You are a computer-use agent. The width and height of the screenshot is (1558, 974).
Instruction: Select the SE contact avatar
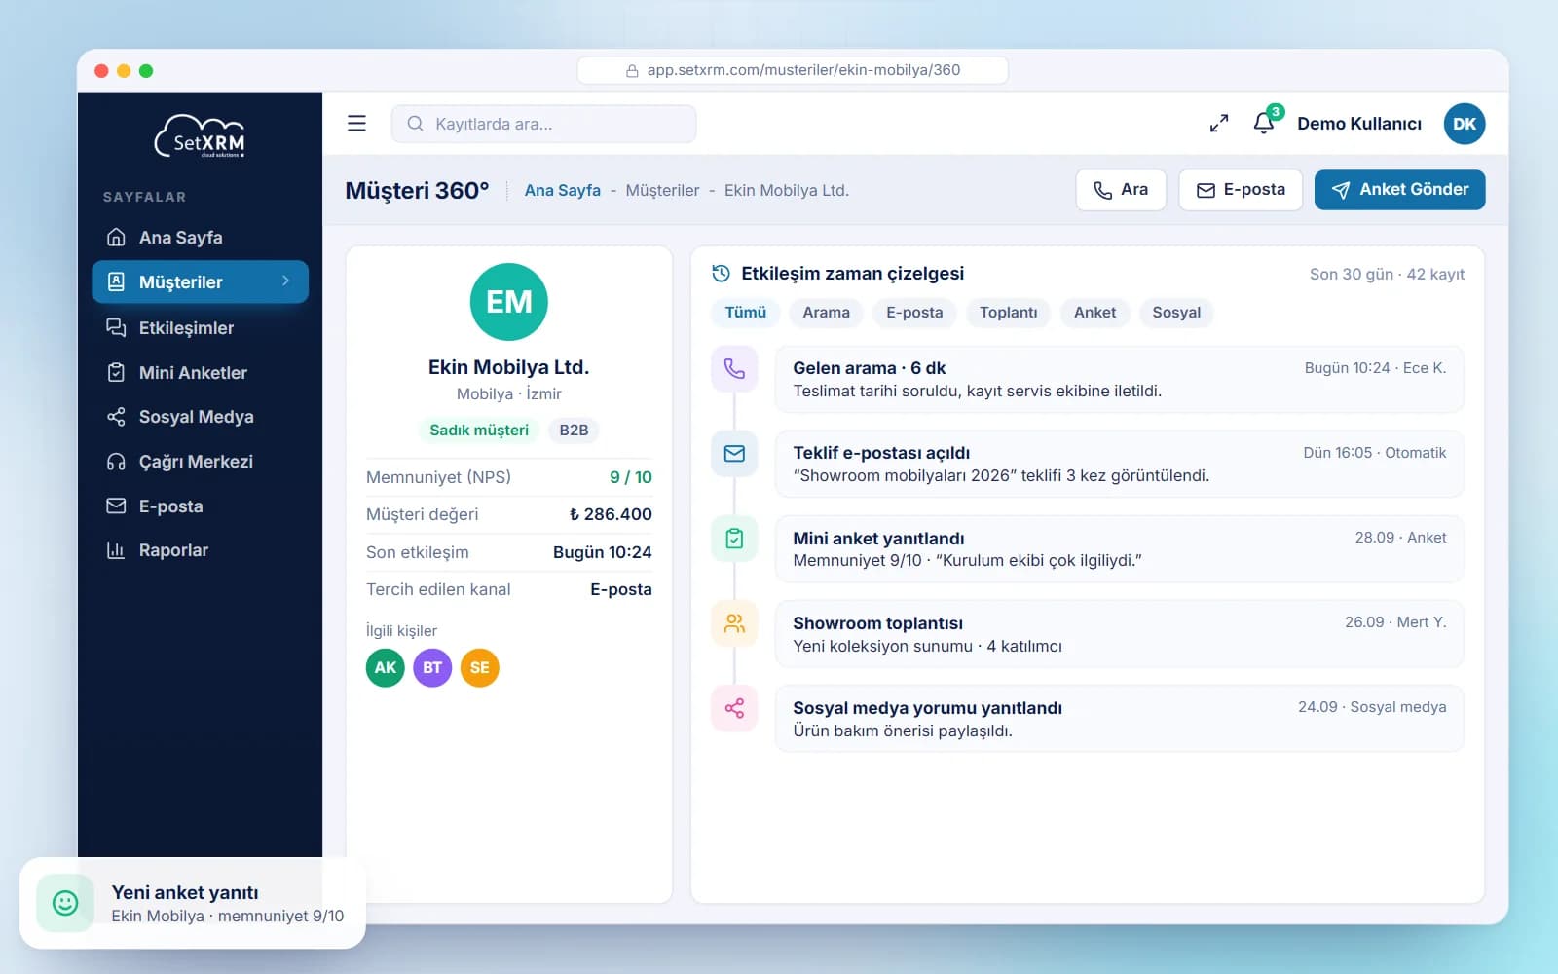tap(480, 668)
